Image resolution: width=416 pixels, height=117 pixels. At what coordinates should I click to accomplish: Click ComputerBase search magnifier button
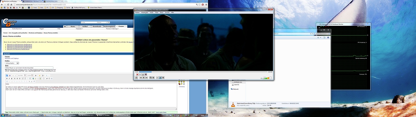coord(109,22)
